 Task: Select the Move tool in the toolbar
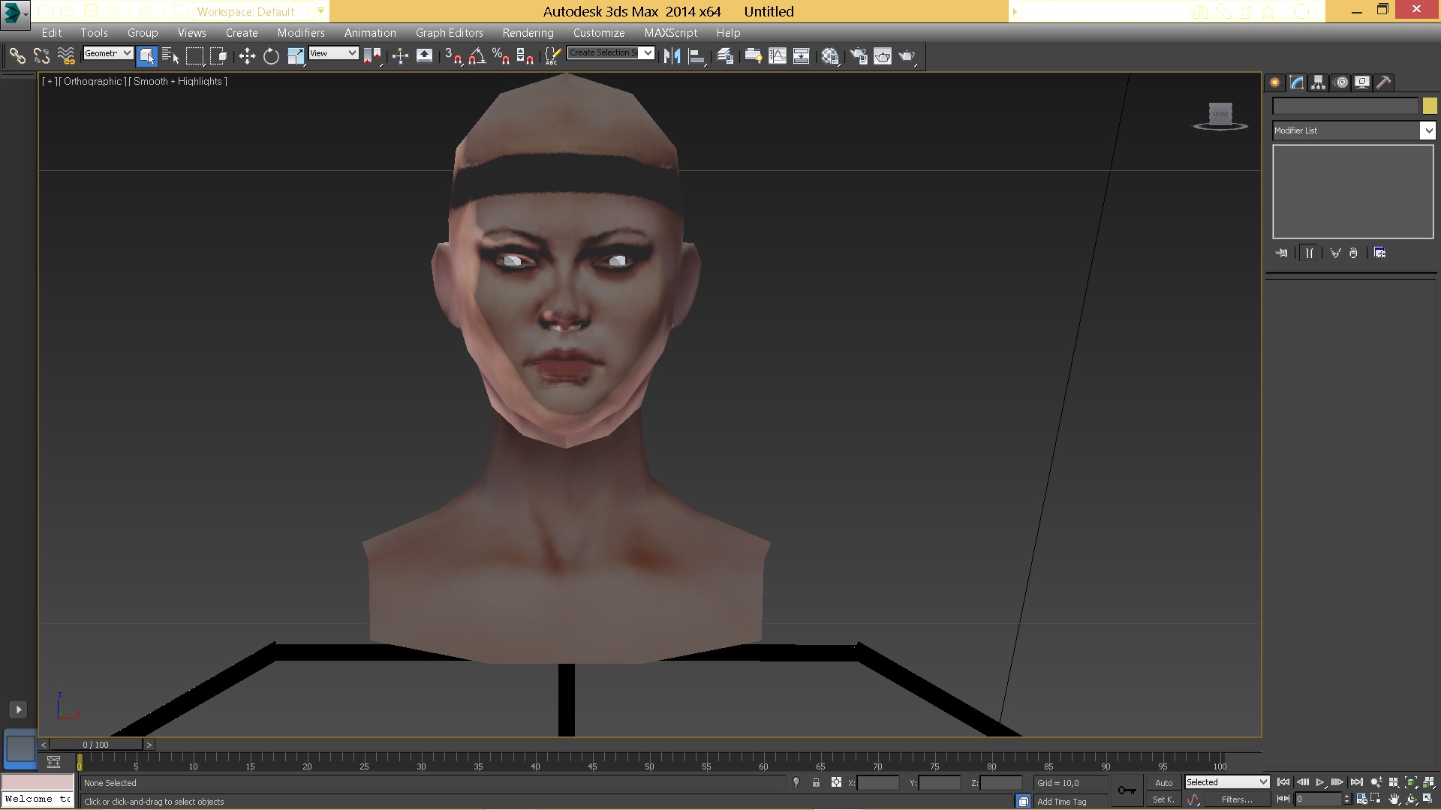coord(247,56)
